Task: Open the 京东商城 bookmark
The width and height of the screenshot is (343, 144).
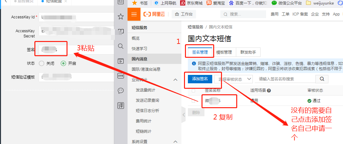Action: click(191, 3)
